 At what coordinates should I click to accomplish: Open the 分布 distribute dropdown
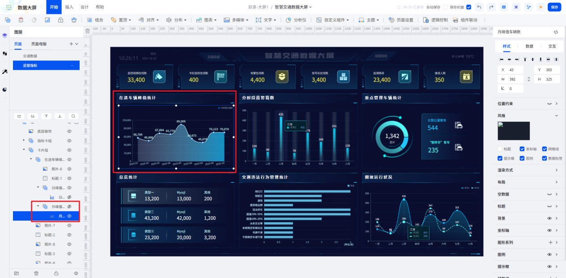(x=176, y=20)
